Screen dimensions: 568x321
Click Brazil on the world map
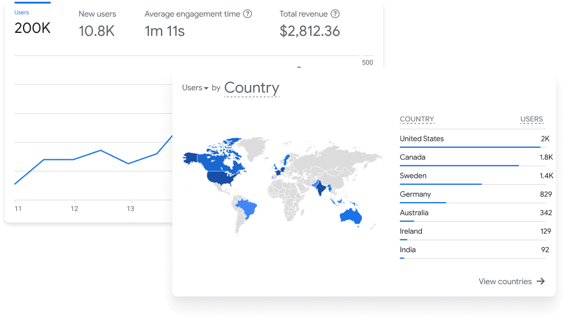(247, 207)
